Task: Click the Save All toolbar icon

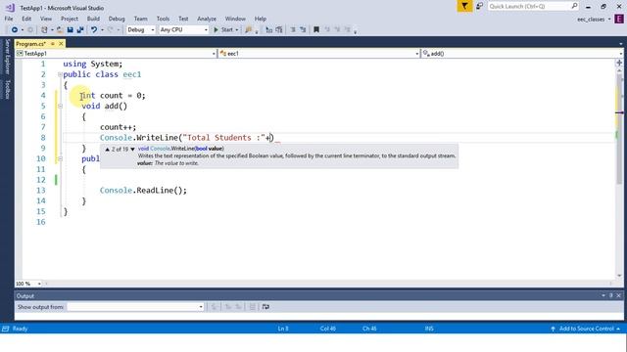Action: click(80, 30)
